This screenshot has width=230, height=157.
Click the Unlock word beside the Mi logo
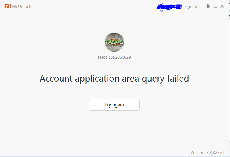click(25, 6)
